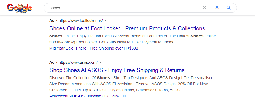Click the https://www.asos.com/ address text

pos(78,62)
